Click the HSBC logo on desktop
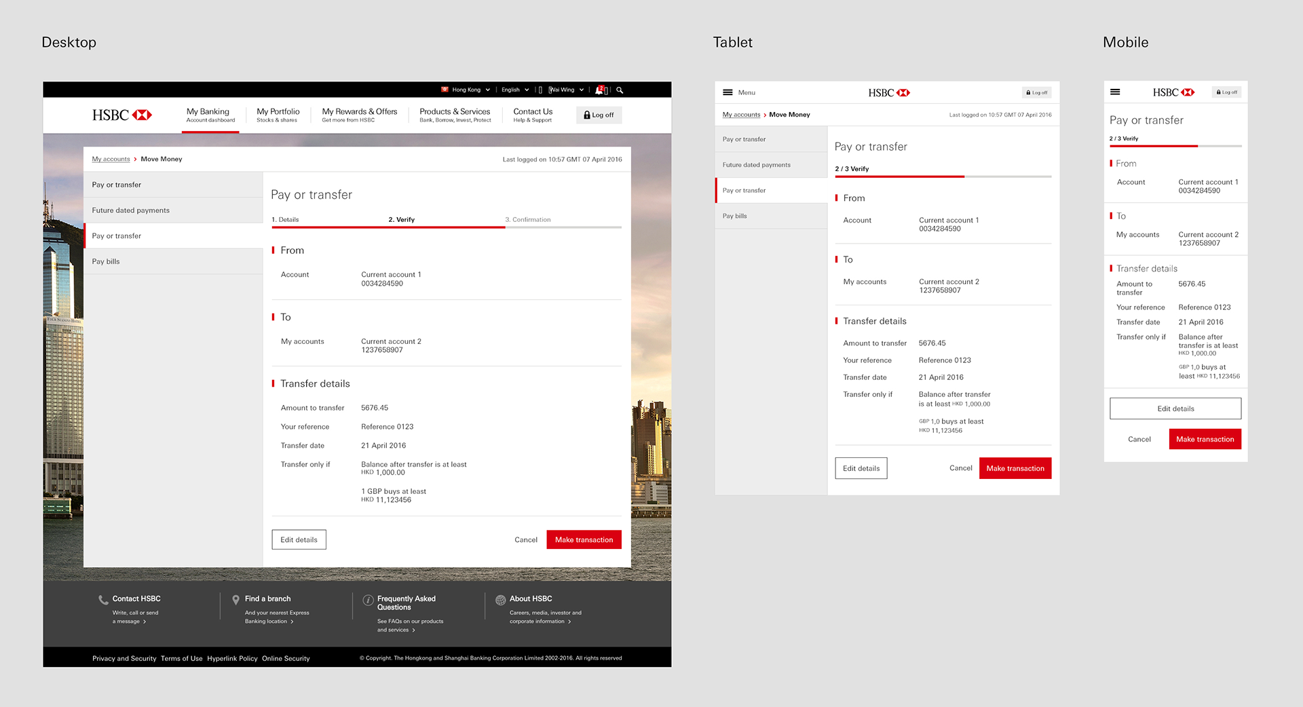Viewport: 1303px width, 707px height. (122, 115)
